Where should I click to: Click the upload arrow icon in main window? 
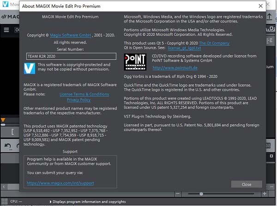pyautogui.click(x=269, y=17)
